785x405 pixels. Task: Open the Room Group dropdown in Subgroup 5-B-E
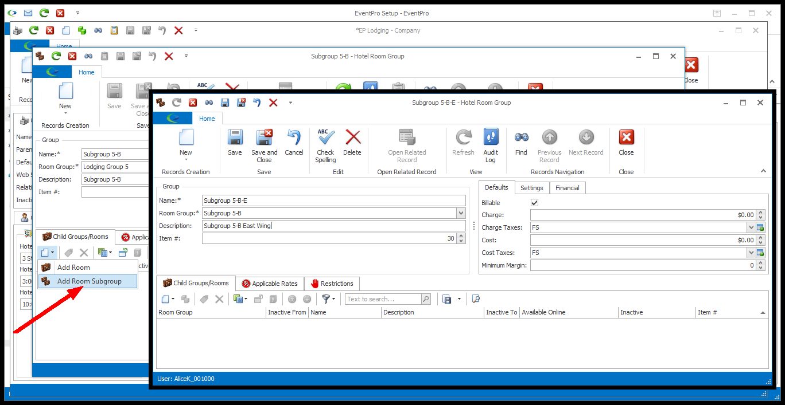[x=461, y=213]
